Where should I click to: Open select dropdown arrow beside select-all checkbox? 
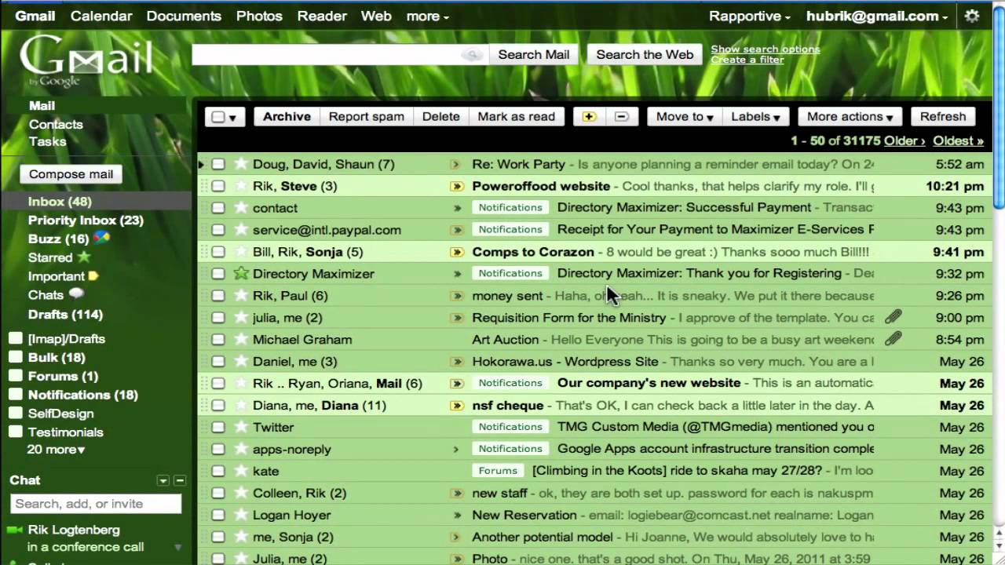pos(233,118)
